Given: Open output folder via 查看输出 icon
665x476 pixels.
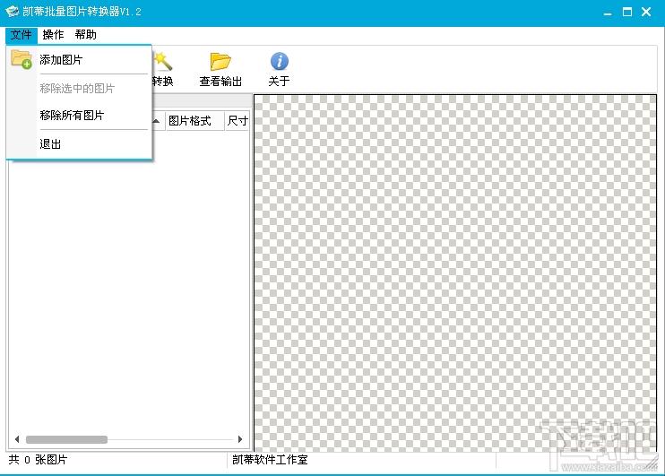Looking at the screenshot, I should coord(220,61).
